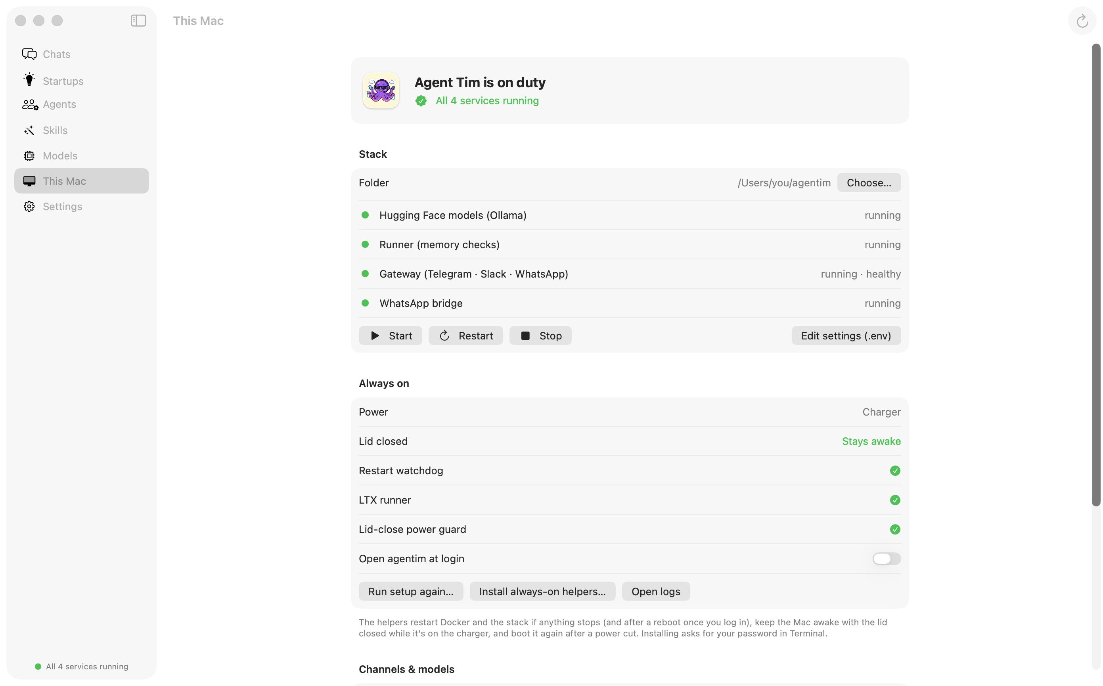Click the Settings gear icon

click(29, 207)
